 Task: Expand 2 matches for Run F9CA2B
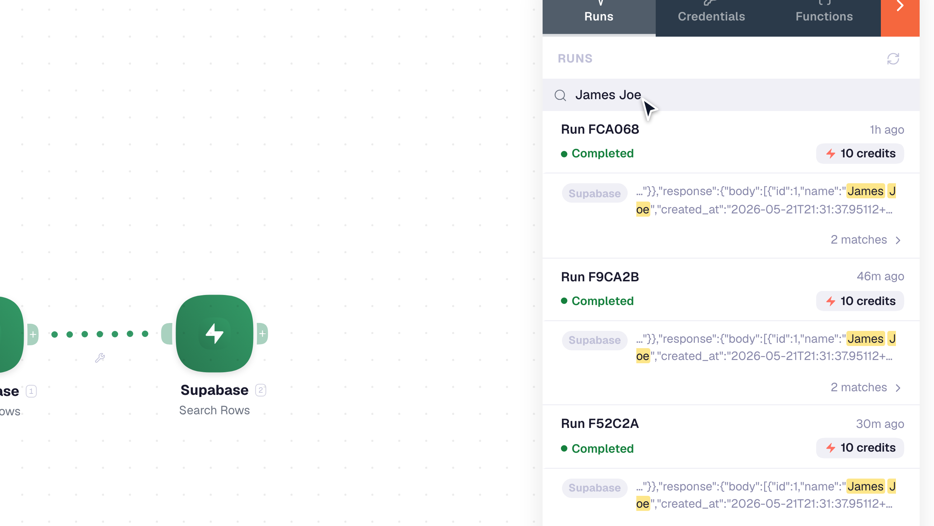tap(865, 387)
